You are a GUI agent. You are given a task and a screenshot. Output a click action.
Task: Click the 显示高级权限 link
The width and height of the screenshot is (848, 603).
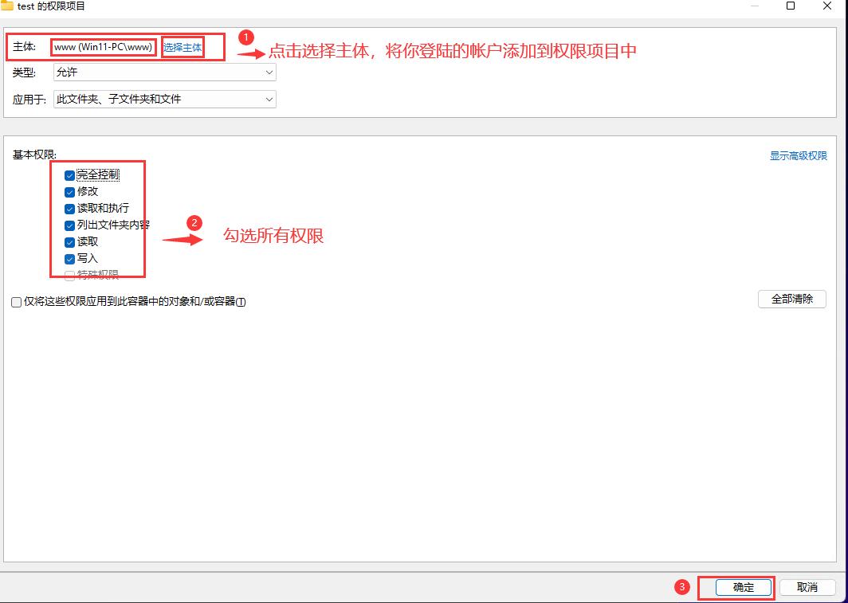pyautogui.click(x=797, y=156)
